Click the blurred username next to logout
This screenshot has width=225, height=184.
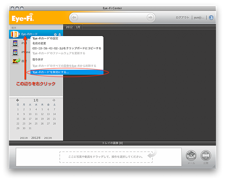coord(199,18)
